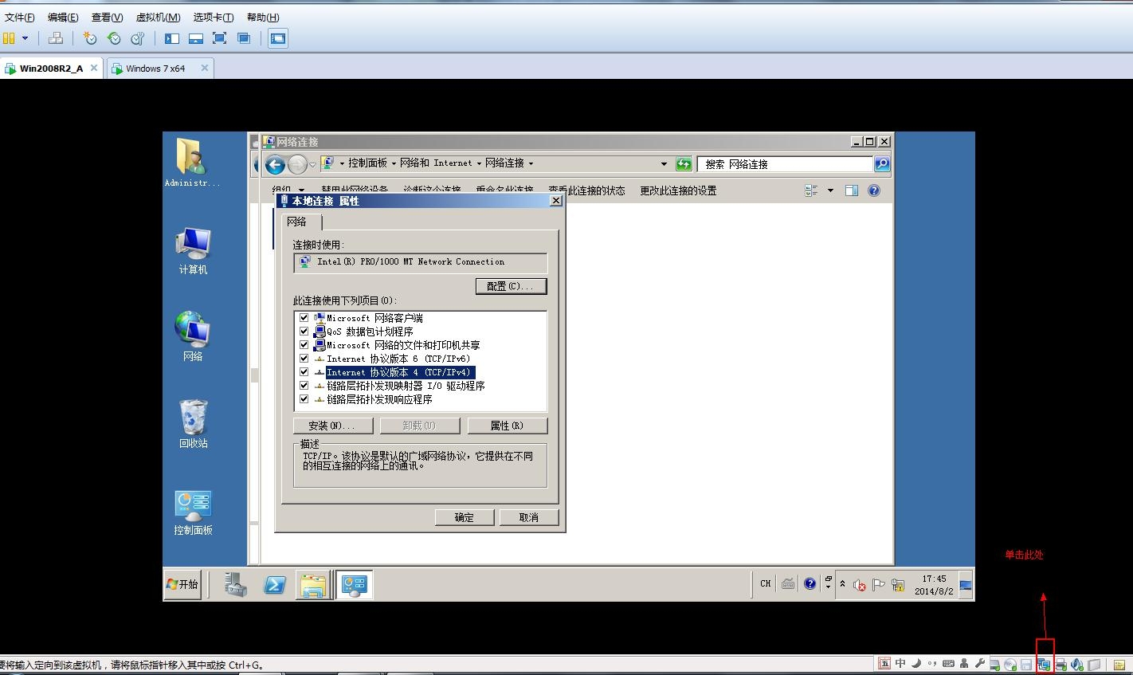The height and width of the screenshot is (675, 1133).
Task: Switch to Unity mode icon
Action: point(244,38)
